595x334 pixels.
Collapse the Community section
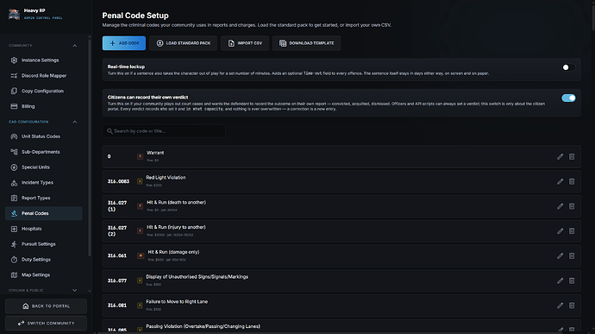coord(75,46)
